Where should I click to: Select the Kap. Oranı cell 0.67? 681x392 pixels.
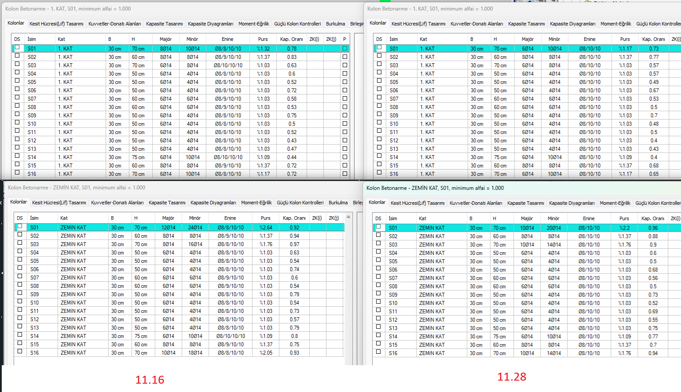pos(654,91)
